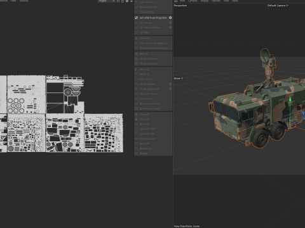Choose Fit UV to Canvas
Screen dimensions: 305x228
tap(153, 59)
